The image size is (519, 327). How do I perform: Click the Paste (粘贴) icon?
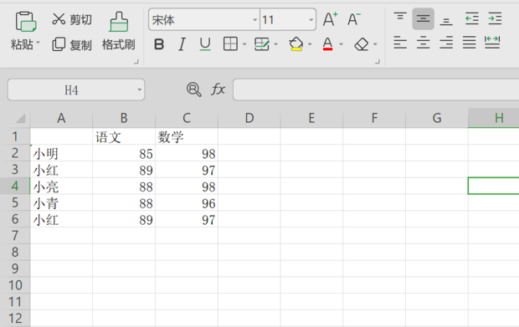tap(26, 22)
